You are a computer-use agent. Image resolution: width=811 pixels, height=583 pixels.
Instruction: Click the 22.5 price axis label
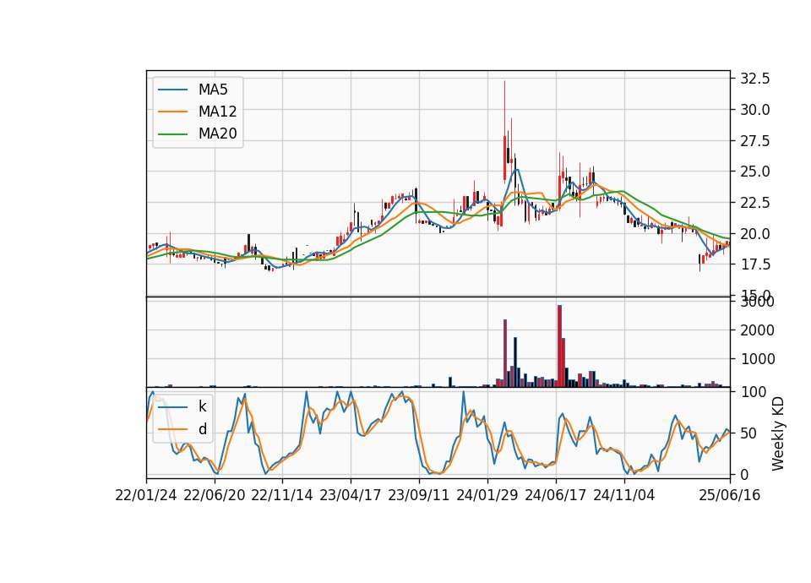click(755, 202)
